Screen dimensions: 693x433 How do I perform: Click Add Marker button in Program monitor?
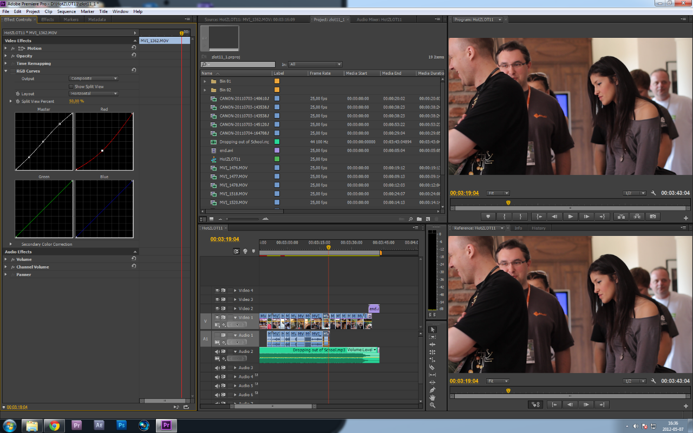(488, 216)
